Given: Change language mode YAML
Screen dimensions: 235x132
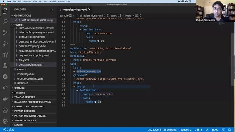Looking at the screenshot, I should pos(215,129).
